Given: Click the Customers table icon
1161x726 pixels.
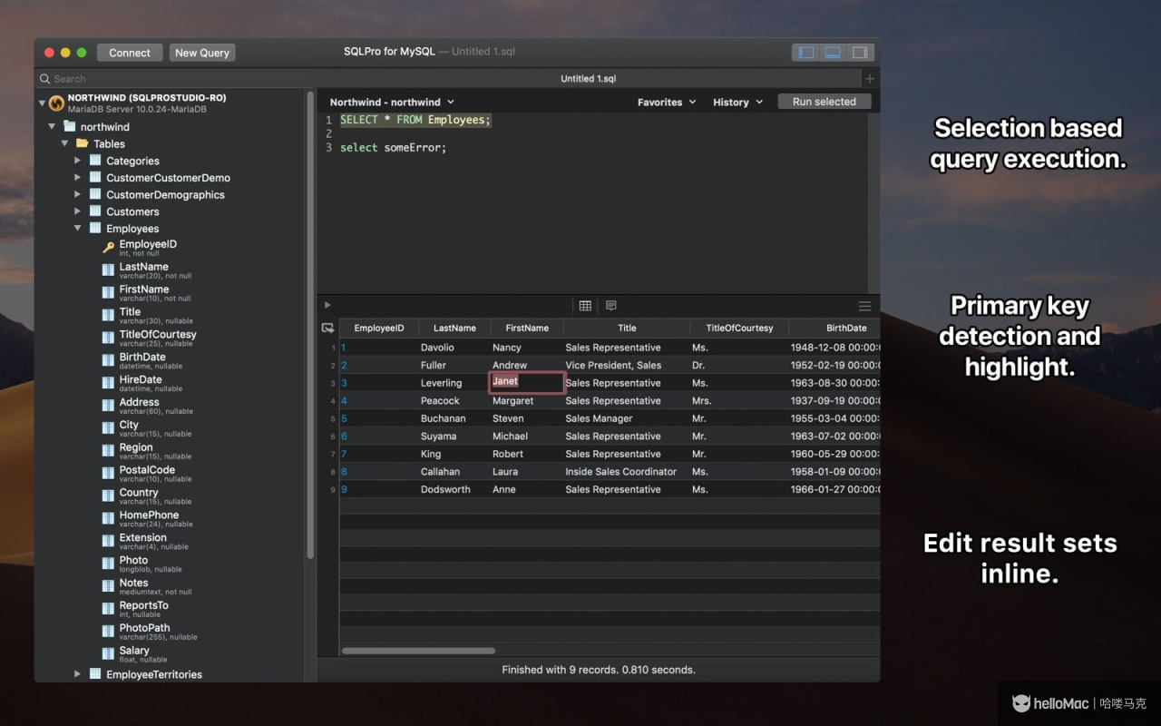Looking at the screenshot, I should [x=95, y=211].
